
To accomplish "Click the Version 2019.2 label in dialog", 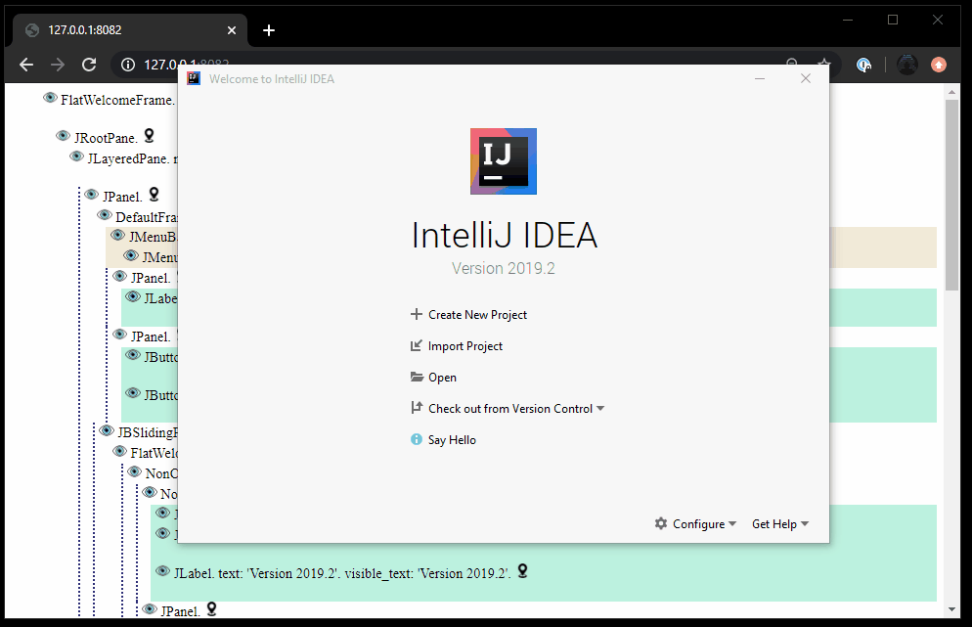I will click(504, 269).
